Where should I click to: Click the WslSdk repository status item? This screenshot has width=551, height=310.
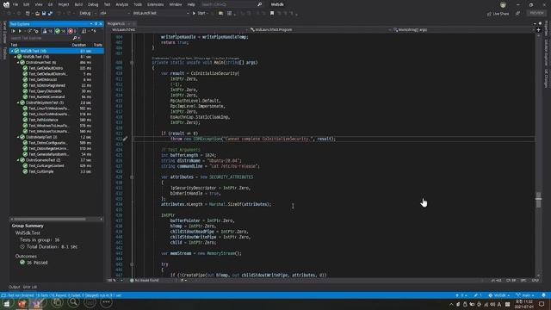tap(499, 295)
